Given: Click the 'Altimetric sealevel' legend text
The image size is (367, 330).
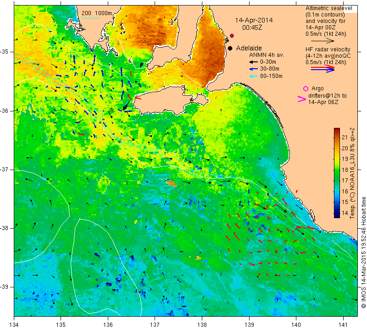Looking at the screenshot, I should coord(328,8).
